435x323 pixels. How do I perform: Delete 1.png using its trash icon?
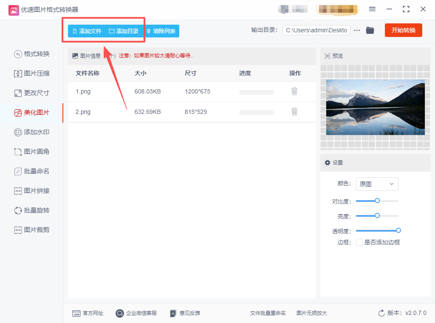click(294, 91)
